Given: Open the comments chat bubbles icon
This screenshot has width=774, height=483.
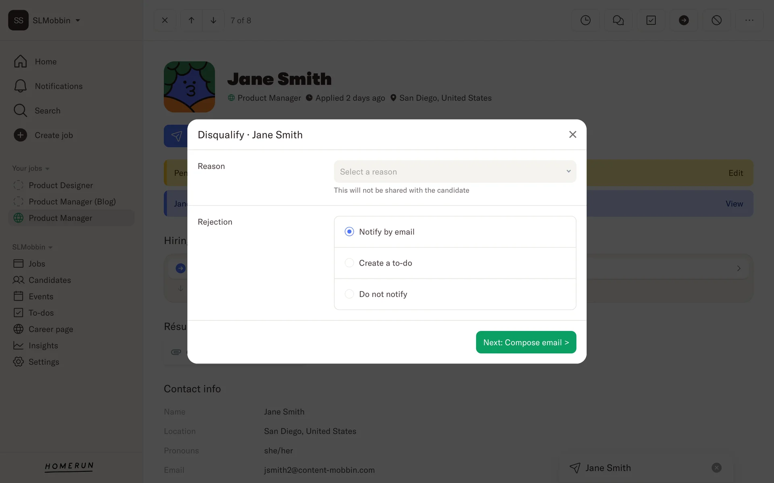Looking at the screenshot, I should coord(618,20).
